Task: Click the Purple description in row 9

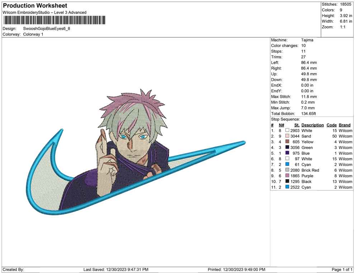Action: click(x=307, y=176)
